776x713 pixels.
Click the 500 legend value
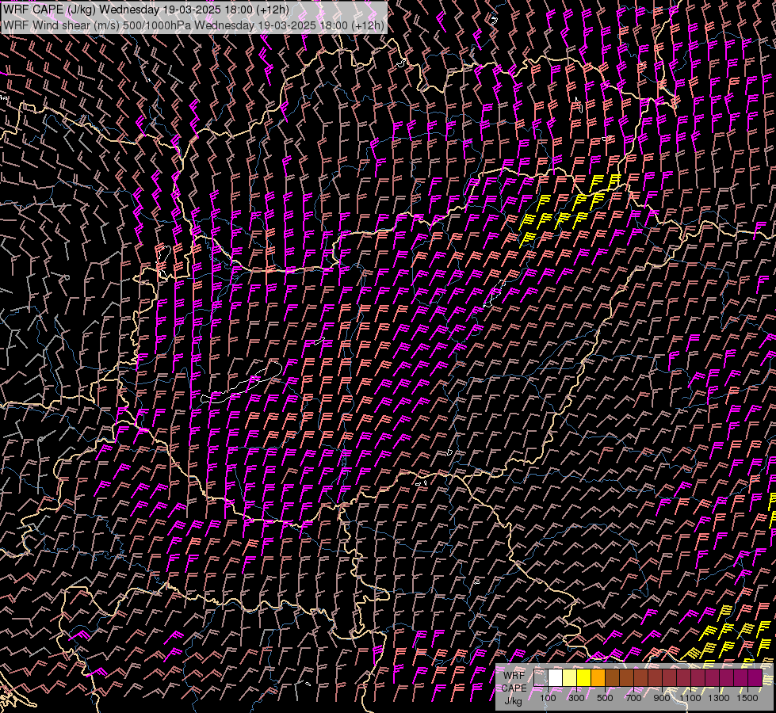coord(605,698)
